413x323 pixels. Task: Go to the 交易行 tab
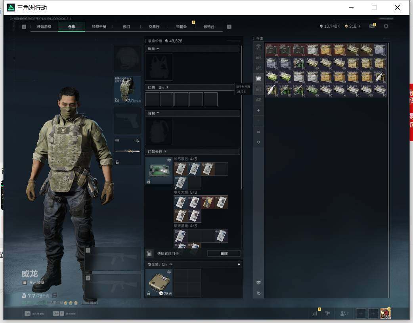coord(154,27)
